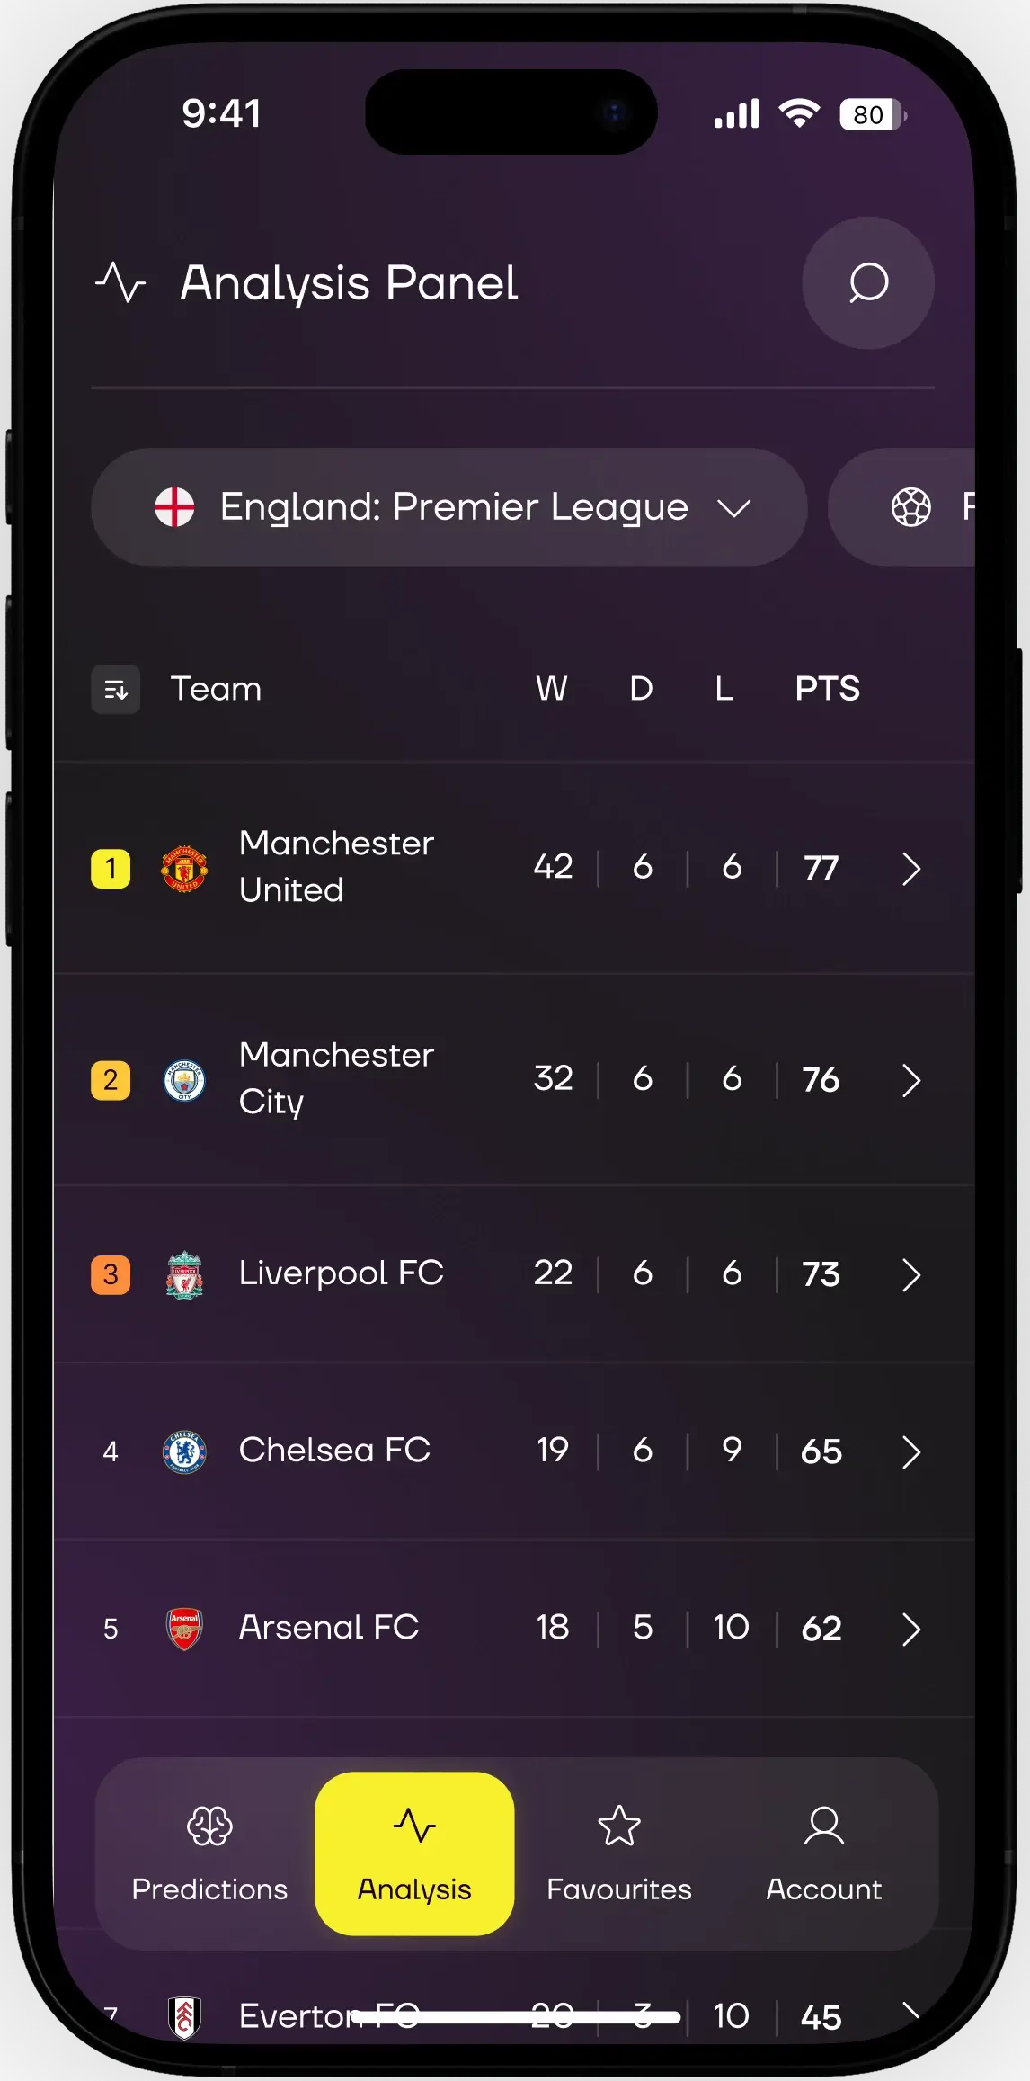Image resolution: width=1030 pixels, height=2081 pixels.
Task: Click the Liverpool FC crest
Action: coord(184,1274)
